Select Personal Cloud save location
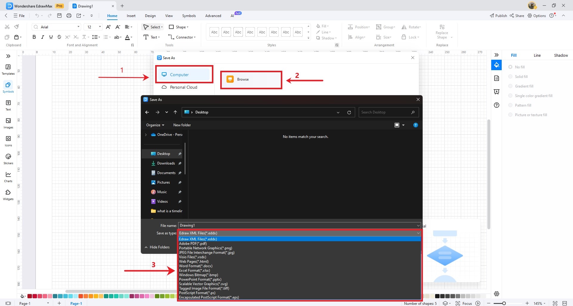573x306 pixels. 184,87
